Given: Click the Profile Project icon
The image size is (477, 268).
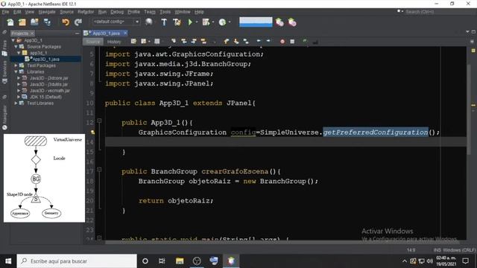Looking at the screenshot, I should click(x=222, y=22).
